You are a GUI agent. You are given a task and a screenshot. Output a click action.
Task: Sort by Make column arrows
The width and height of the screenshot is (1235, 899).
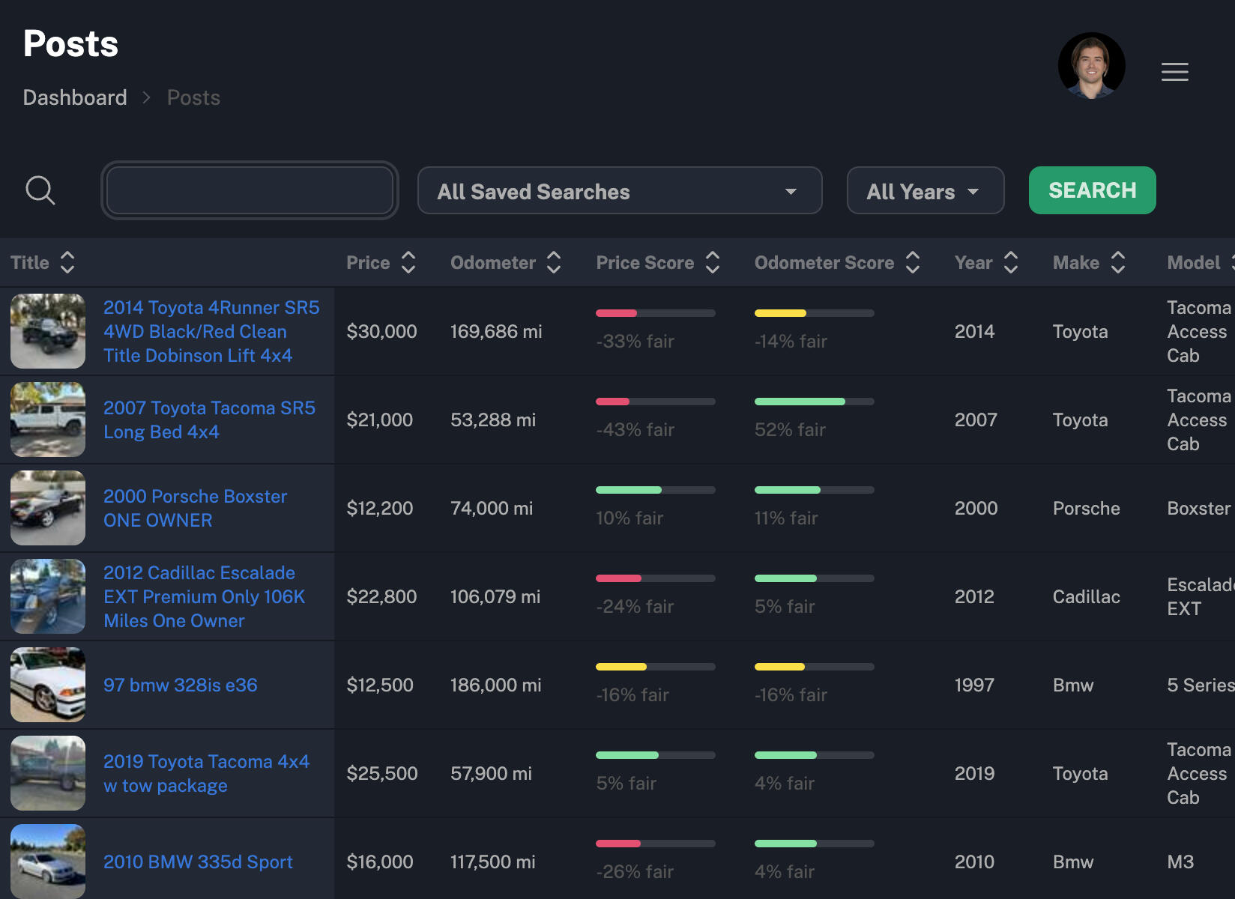click(x=1118, y=263)
